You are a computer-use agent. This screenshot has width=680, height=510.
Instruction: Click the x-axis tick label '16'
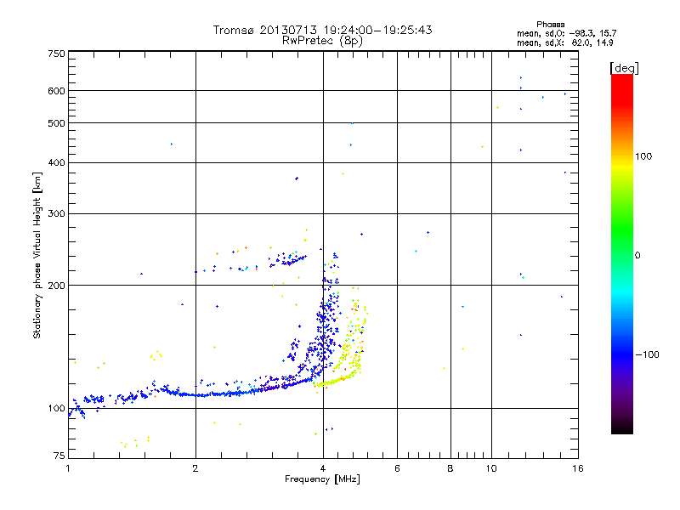pyautogui.click(x=578, y=468)
